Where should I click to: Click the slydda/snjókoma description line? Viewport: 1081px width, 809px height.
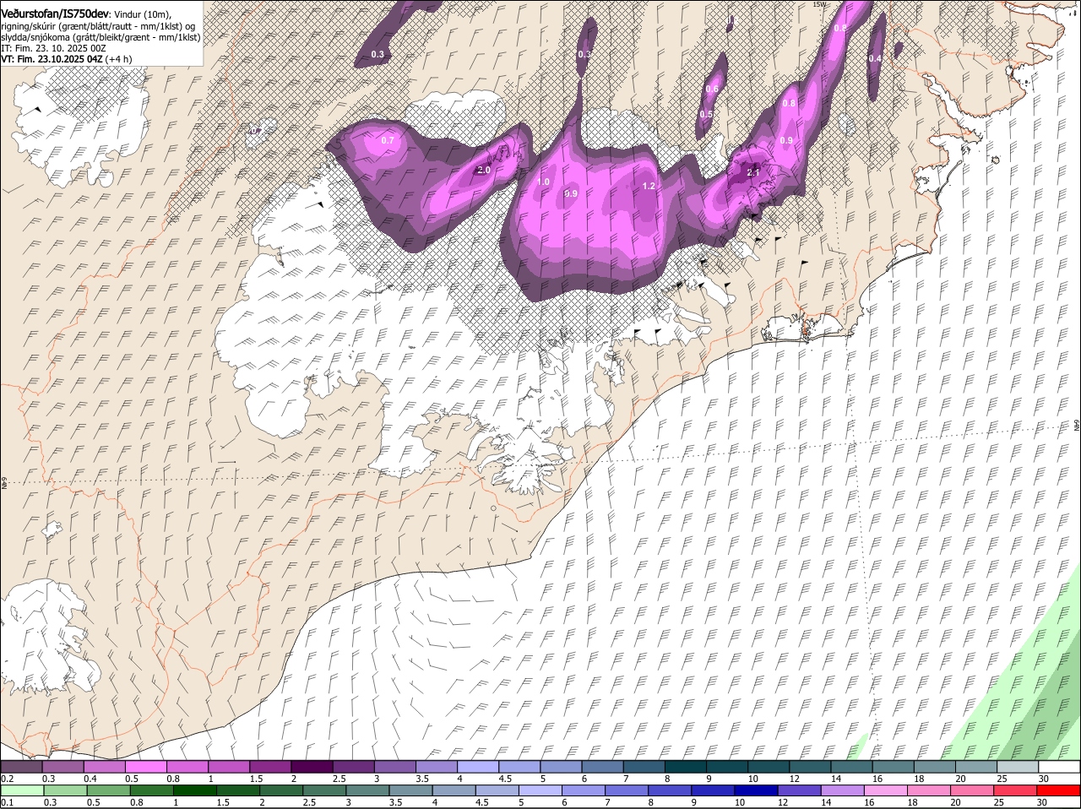click(100, 37)
